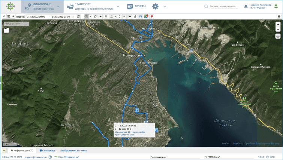
Task: Click the play track button
Action: click(x=100, y=16)
